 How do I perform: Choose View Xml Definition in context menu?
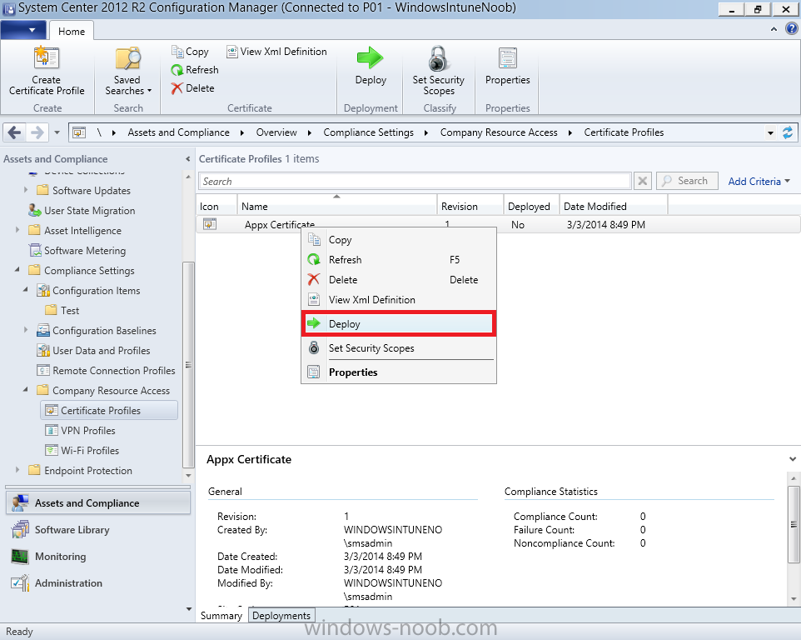pyautogui.click(x=399, y=299)
